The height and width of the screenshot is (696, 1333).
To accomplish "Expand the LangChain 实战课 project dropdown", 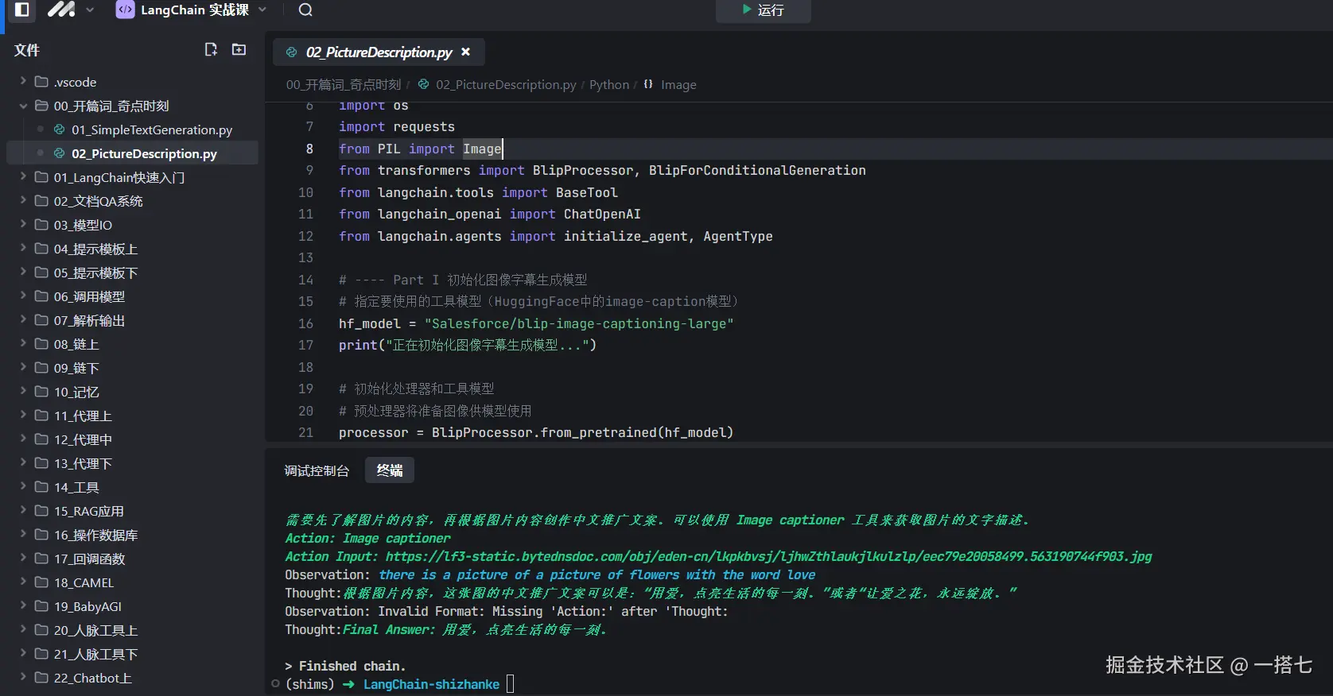I will click(x=262, y=10).
